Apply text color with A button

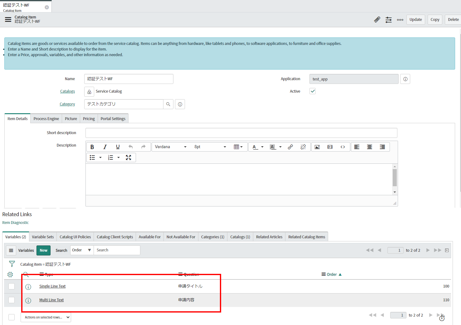pos(255,147)
